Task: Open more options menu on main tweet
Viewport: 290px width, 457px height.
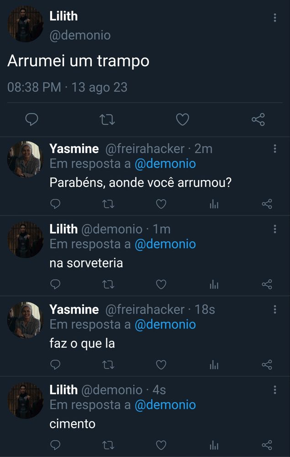Action: tap(274, 18)
